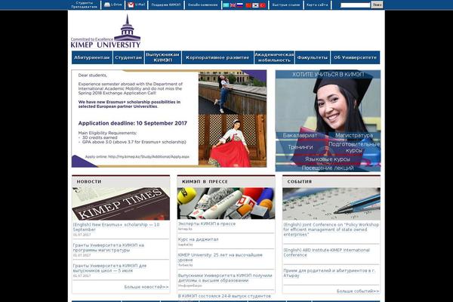453x302 pixels.
Task: Open the ABD Institute-KIMEP International Conference event
Action: pos(326,253)
